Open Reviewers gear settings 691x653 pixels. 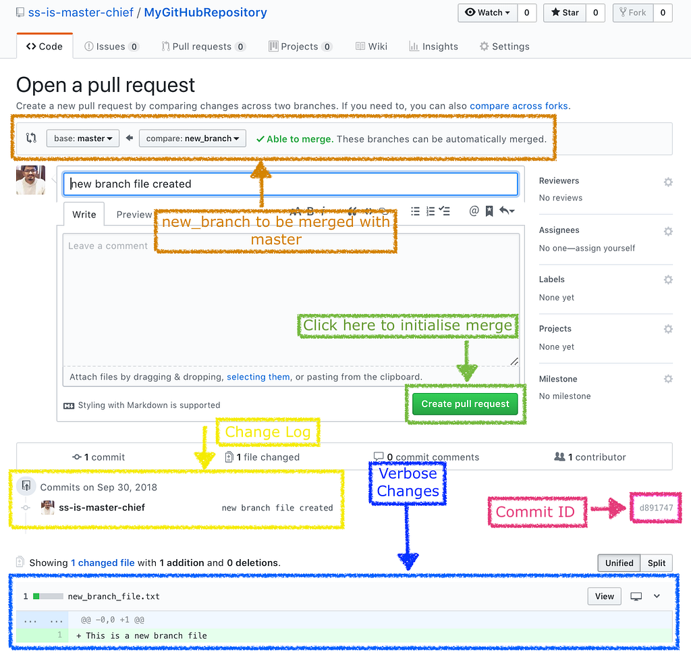click(x=668, y=182)
